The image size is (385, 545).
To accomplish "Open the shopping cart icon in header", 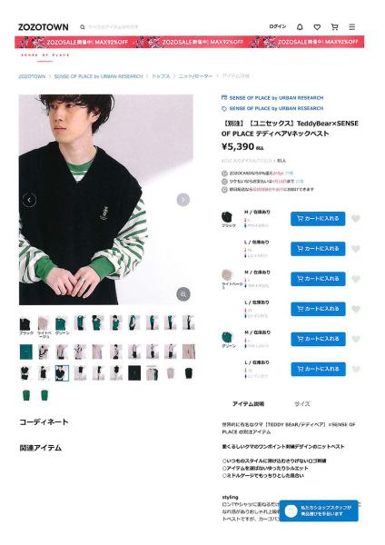I will click(334, 26).
